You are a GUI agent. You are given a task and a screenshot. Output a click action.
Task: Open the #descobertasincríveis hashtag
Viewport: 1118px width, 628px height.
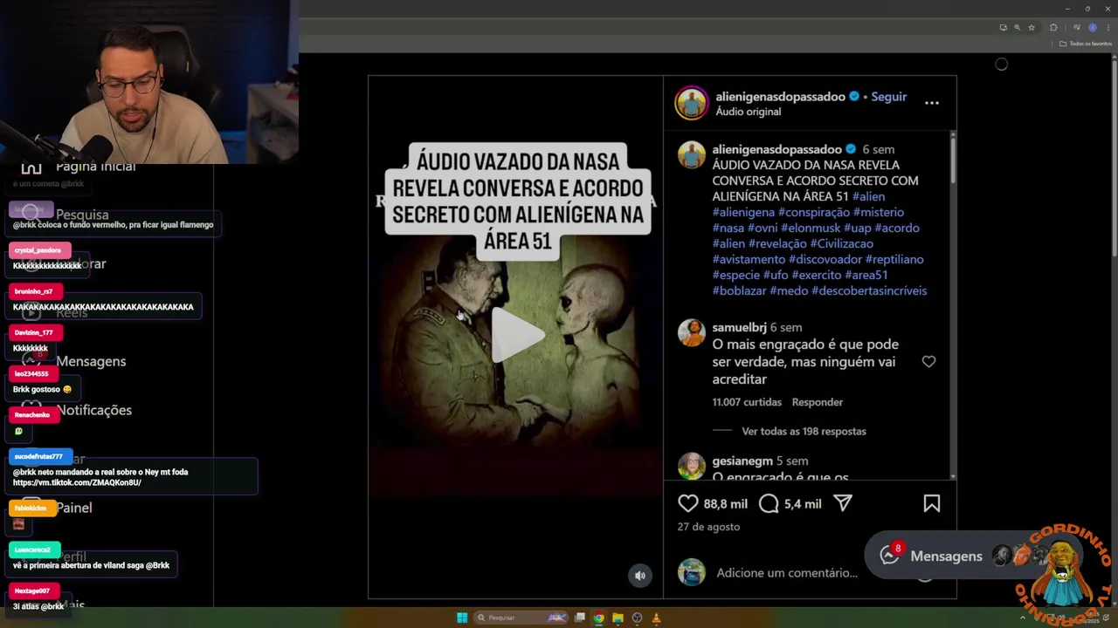869,290
